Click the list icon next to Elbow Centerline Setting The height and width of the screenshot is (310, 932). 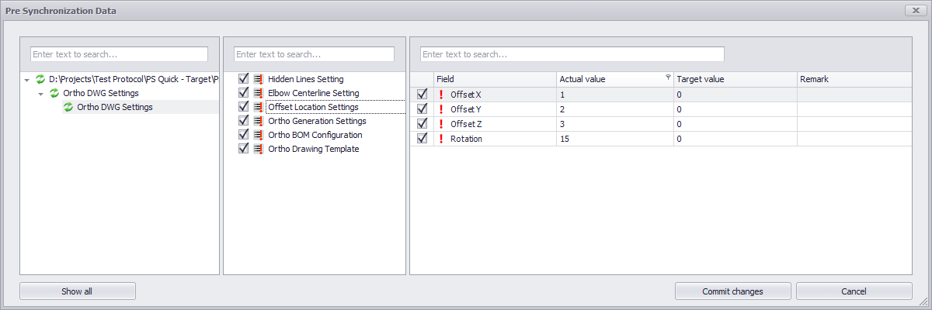[259, 93]
